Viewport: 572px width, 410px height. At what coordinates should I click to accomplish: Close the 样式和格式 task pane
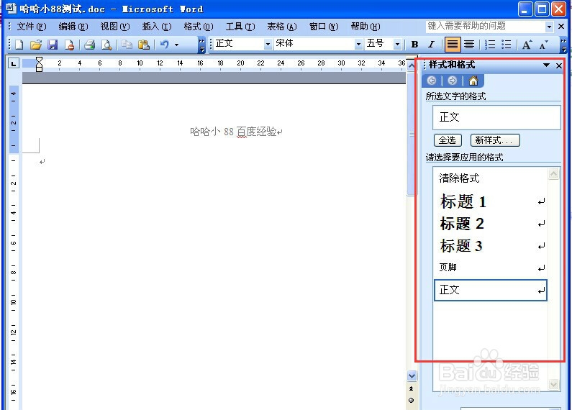pos(559,65)
